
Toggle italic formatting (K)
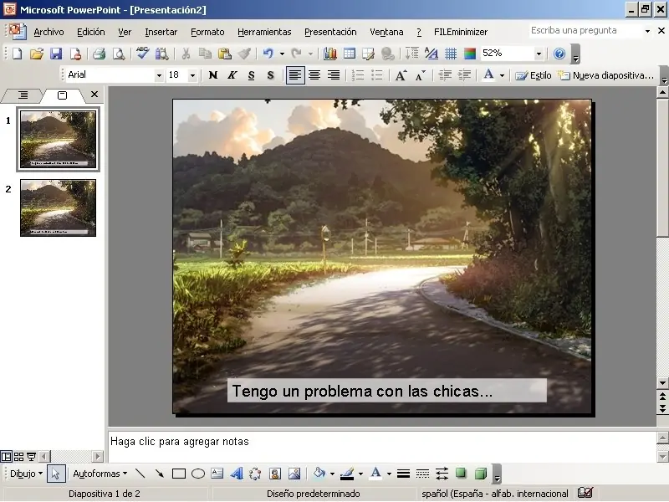point(232,75)
